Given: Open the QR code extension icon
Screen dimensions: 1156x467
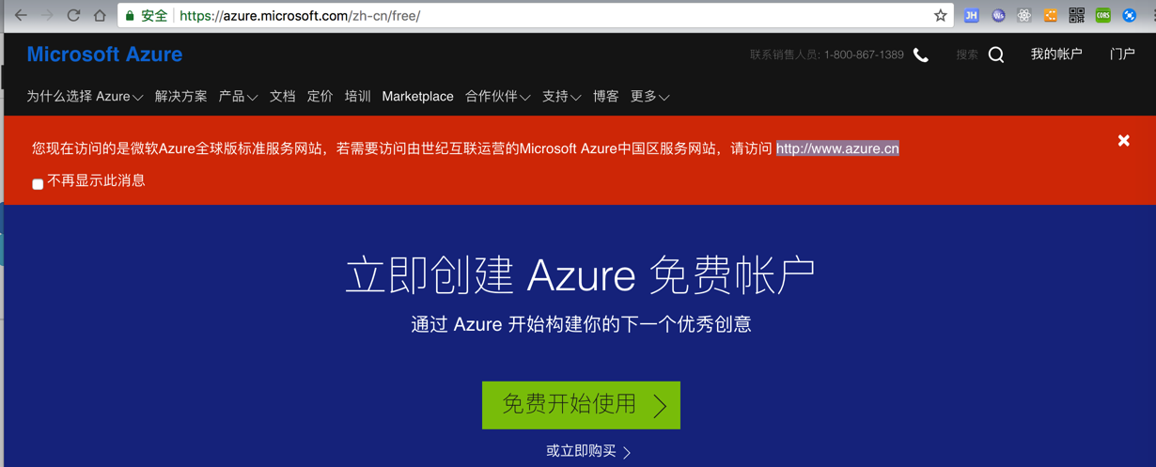Looking at the screenshot, I should coord(1077,15).
